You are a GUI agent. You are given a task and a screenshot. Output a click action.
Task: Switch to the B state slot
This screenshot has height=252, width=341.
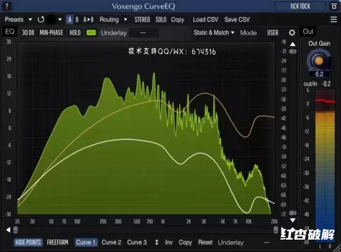(77, 20)
